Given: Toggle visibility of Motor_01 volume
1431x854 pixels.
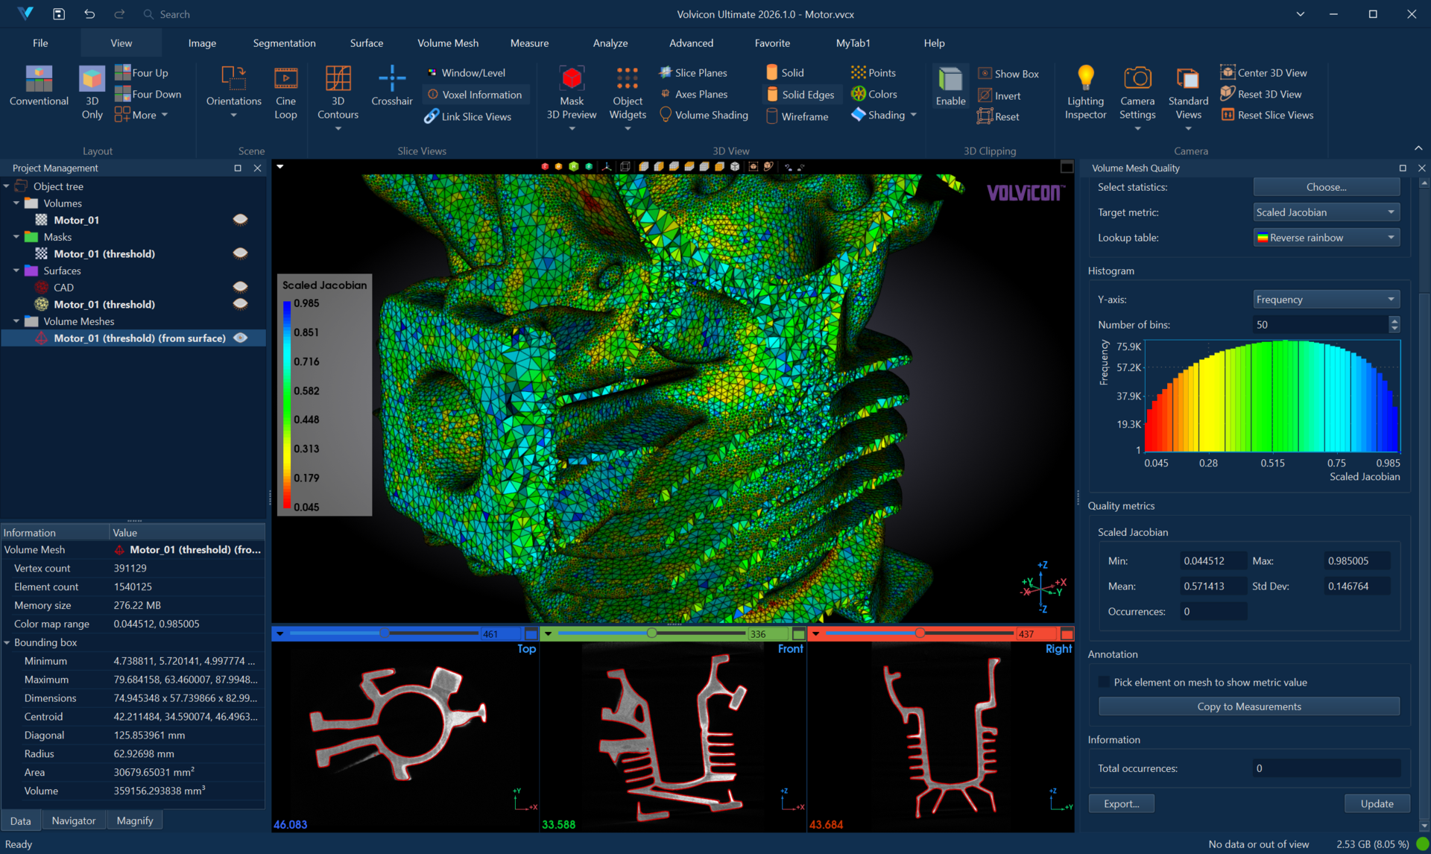Looking at the screenshot, I should [x=240, y=220].
